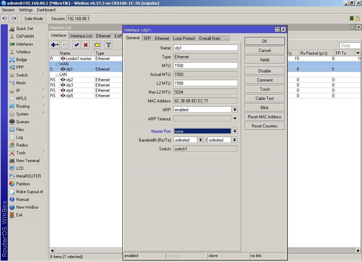
Task: Click the Redo arrow icon
Action: 14,19
